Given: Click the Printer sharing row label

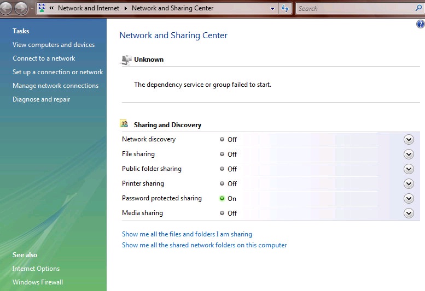Looking at the screenshot, I should [143, 183].
